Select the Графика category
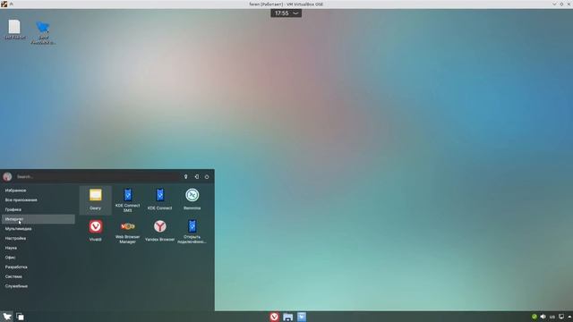573x322 pixels. 38,209
